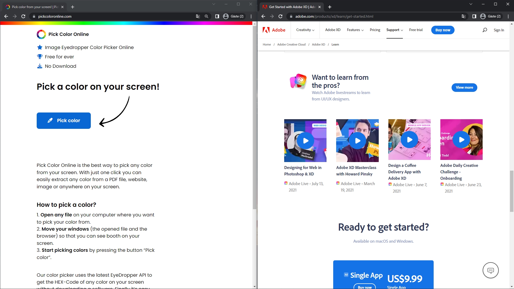Play the Adobe XD Masterclass with Howard Pinsky video
This screenshot has height=289, width=514.
coord(357,141)
